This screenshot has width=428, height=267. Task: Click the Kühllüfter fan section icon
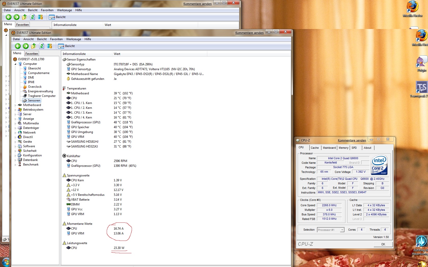click(x=64, y=156)
